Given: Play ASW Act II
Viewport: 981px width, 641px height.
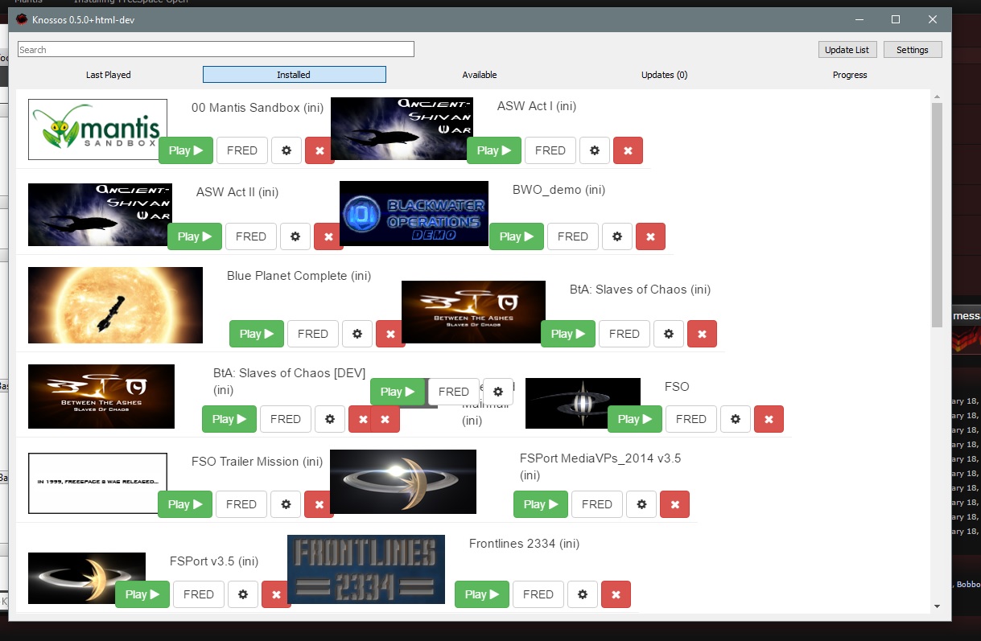Looking at the screenshot, I should (195, 236).
